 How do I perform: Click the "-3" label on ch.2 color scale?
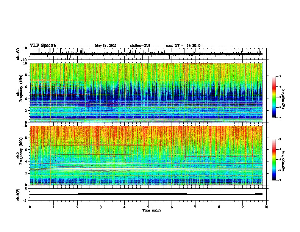279,139
